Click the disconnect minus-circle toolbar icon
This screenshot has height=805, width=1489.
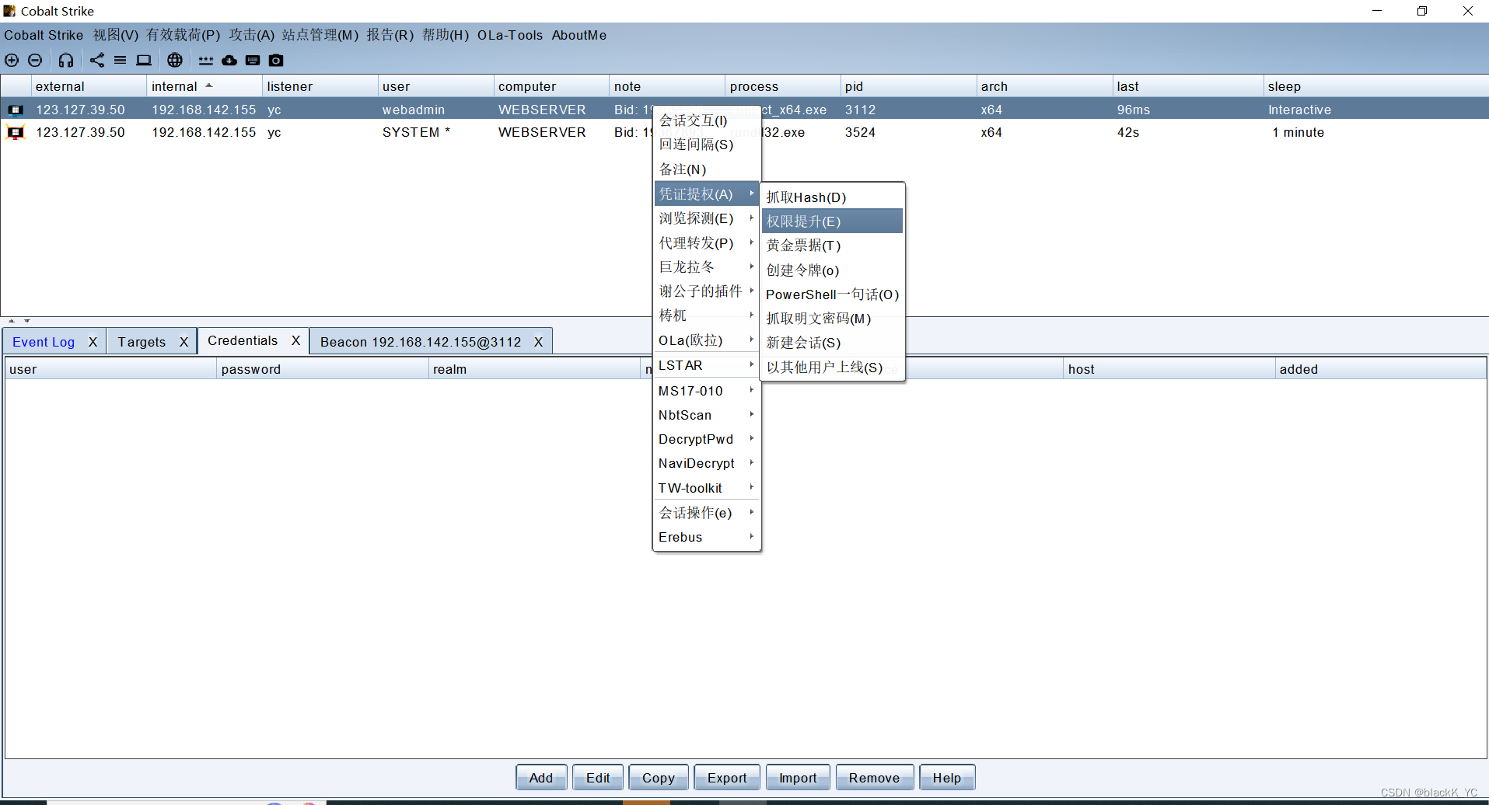click(35, 60)
